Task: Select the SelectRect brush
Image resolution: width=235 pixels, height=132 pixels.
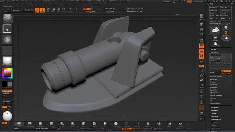Action: [x=137, y=124]
